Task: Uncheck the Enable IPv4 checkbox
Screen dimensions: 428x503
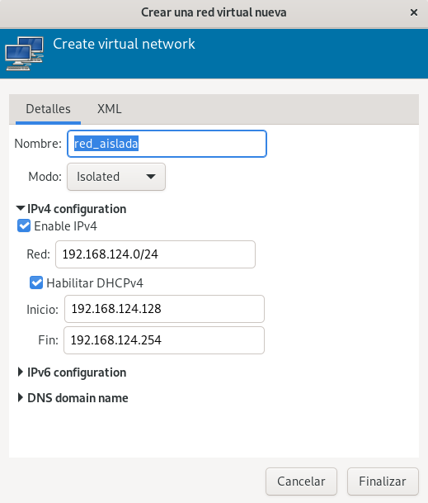Action: (x=24, y=225)
